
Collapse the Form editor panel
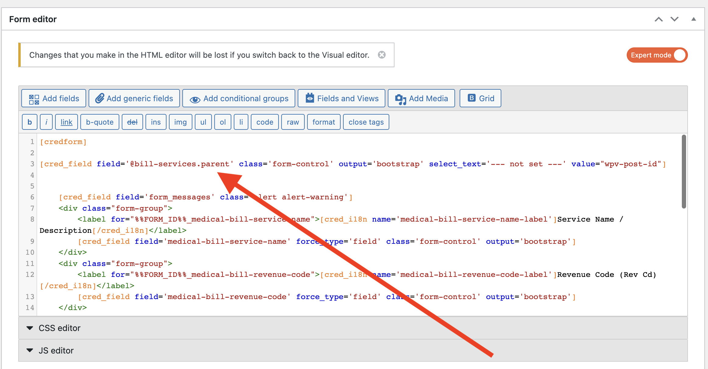(x=694, y=19)
